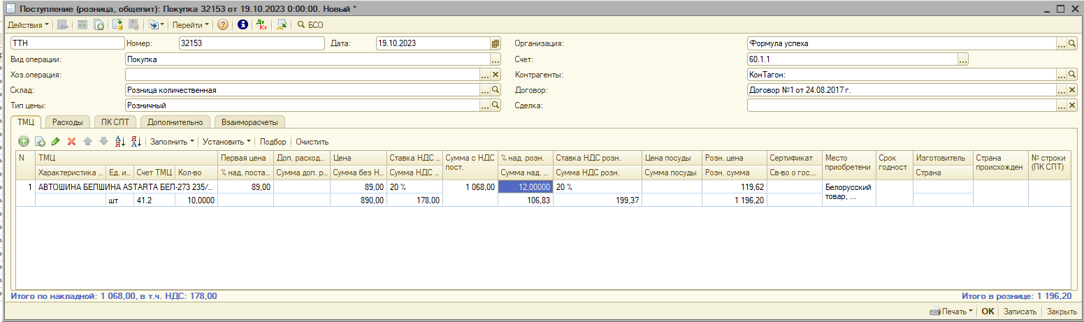The image size is (1084, 322).
Task: Switch to the Взаиморасчеты tab
Action: coord(249,122)
